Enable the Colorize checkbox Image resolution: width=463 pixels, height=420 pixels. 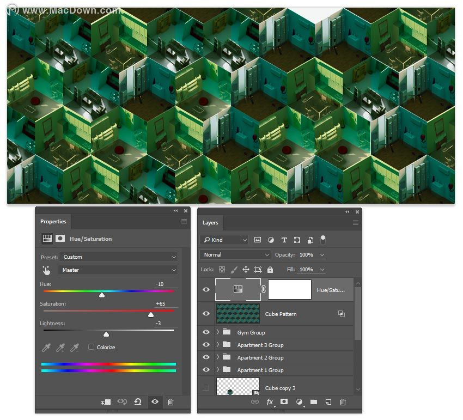(x=92, y=347)
